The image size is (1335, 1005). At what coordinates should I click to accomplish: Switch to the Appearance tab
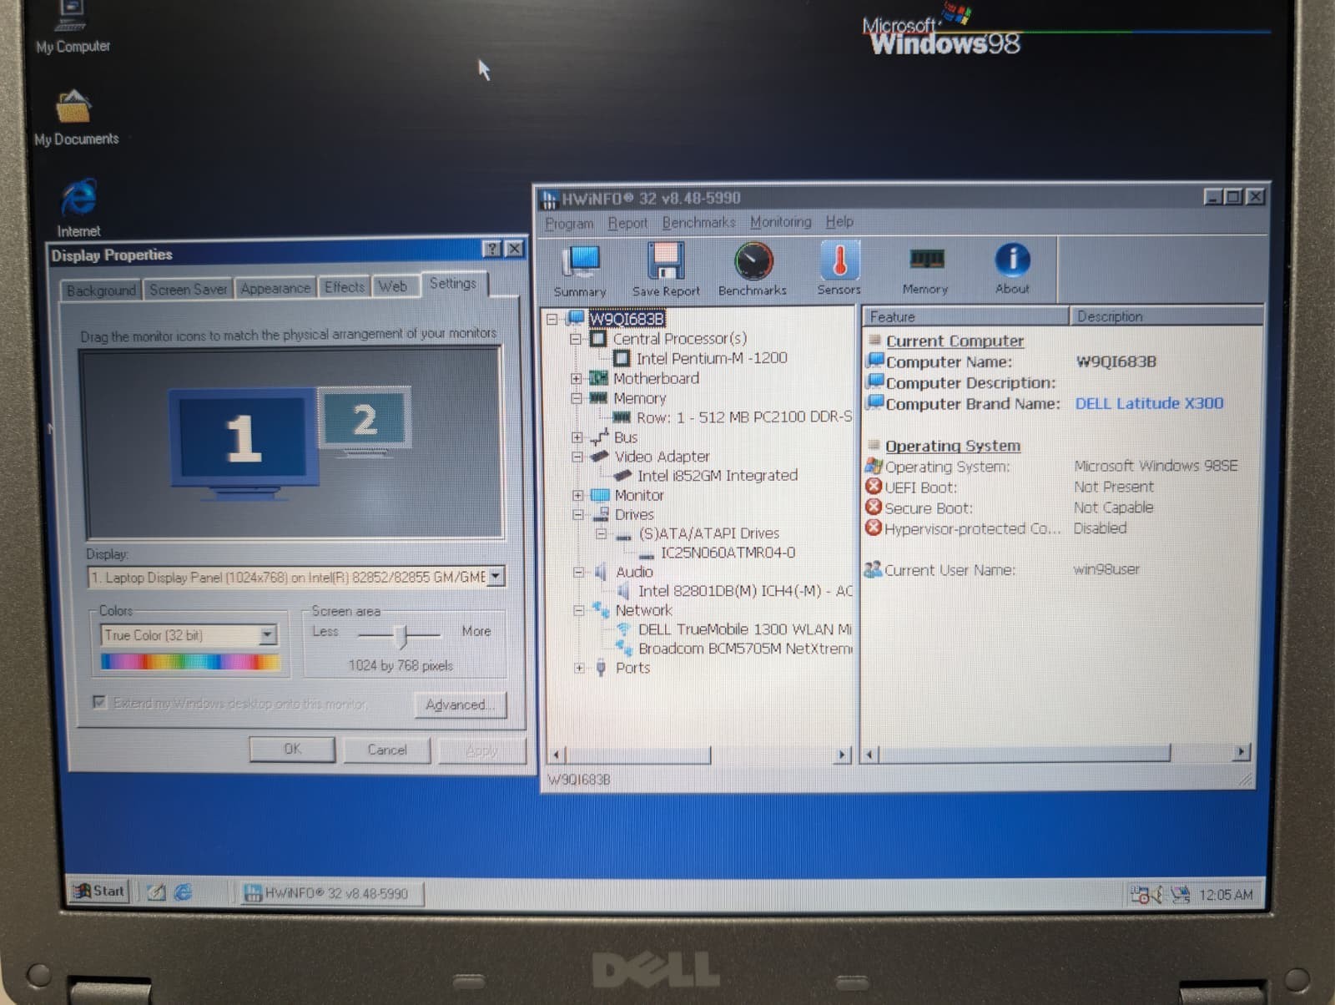coord(275,288)
